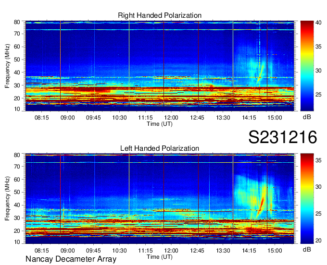
Task: Click the 'Left Handed Polarization' title
Action: tap(160, 148)
